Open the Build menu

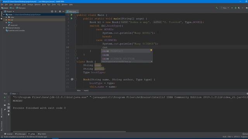44,5
